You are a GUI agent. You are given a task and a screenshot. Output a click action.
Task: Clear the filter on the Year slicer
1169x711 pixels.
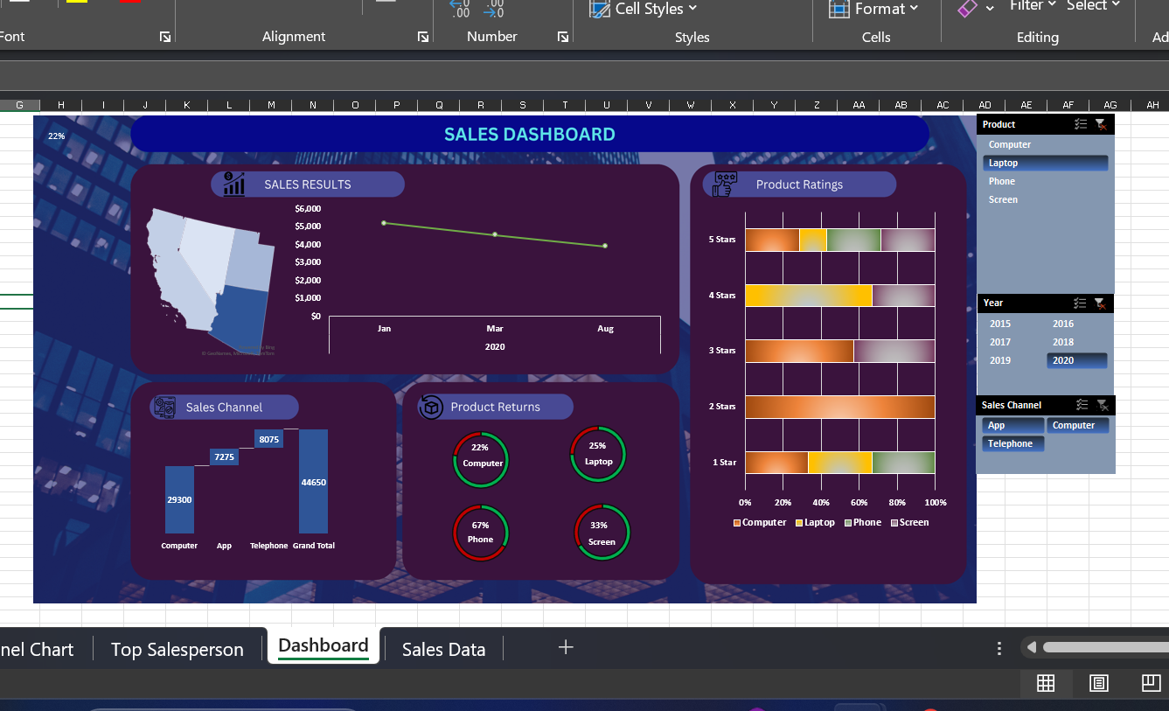1100,303
